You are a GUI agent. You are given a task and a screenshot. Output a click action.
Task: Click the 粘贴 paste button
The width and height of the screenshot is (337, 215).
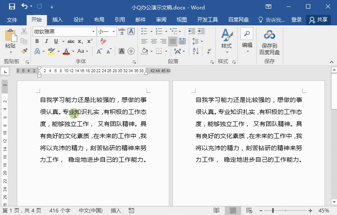(x=10, y=41)
